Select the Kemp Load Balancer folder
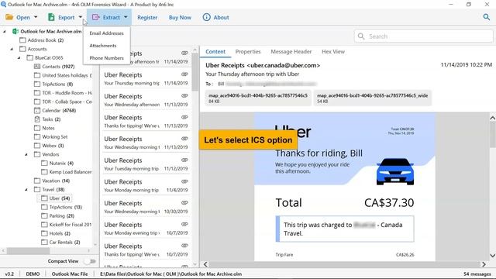Image resolution: width=496 pixels, height=279 pixels. pos(67,172)
